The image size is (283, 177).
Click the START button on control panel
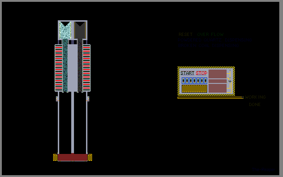(x=187, y=73)
